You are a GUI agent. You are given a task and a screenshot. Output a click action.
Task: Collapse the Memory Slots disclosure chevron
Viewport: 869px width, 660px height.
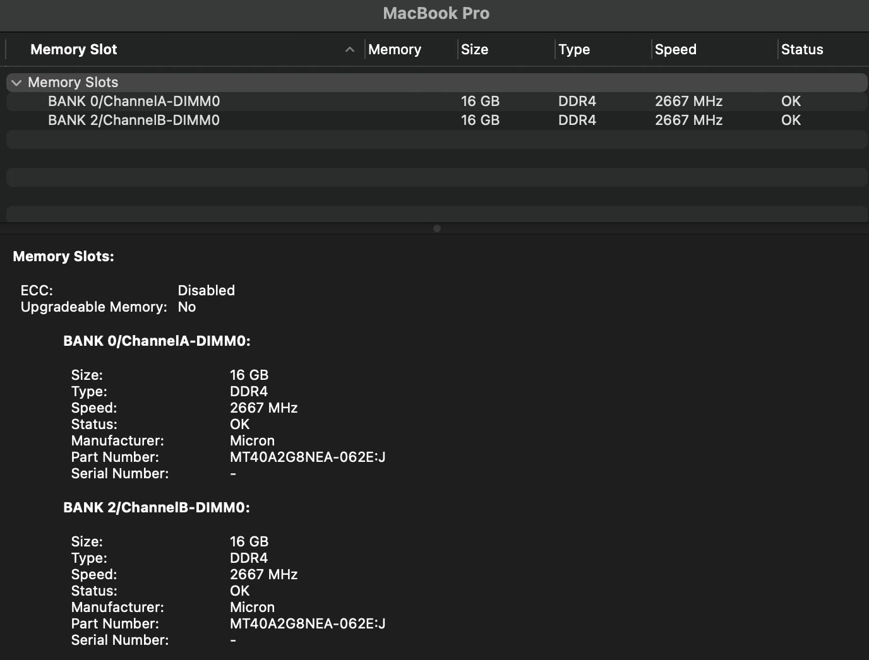click(16, 83)
